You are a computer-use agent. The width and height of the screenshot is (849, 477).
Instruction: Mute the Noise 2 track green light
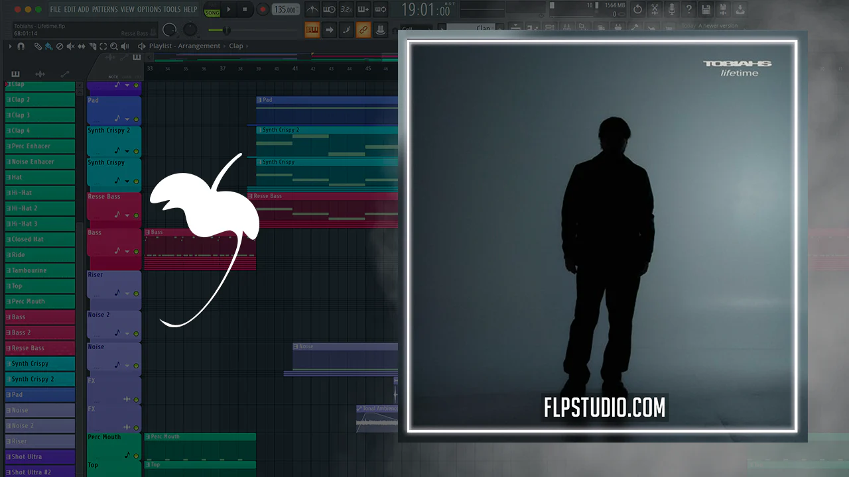(x=136, y=333)
